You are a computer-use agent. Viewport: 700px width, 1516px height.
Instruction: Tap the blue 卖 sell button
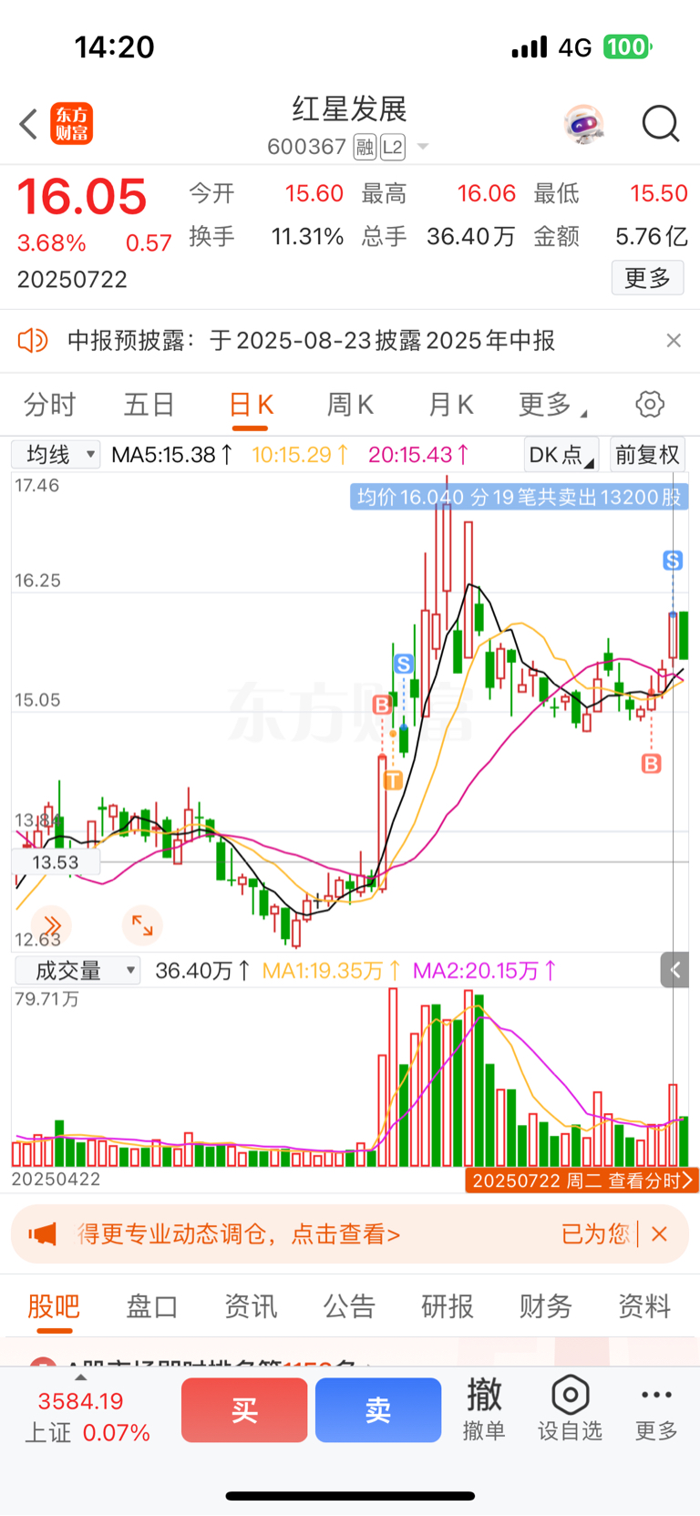click(378, 1410)
